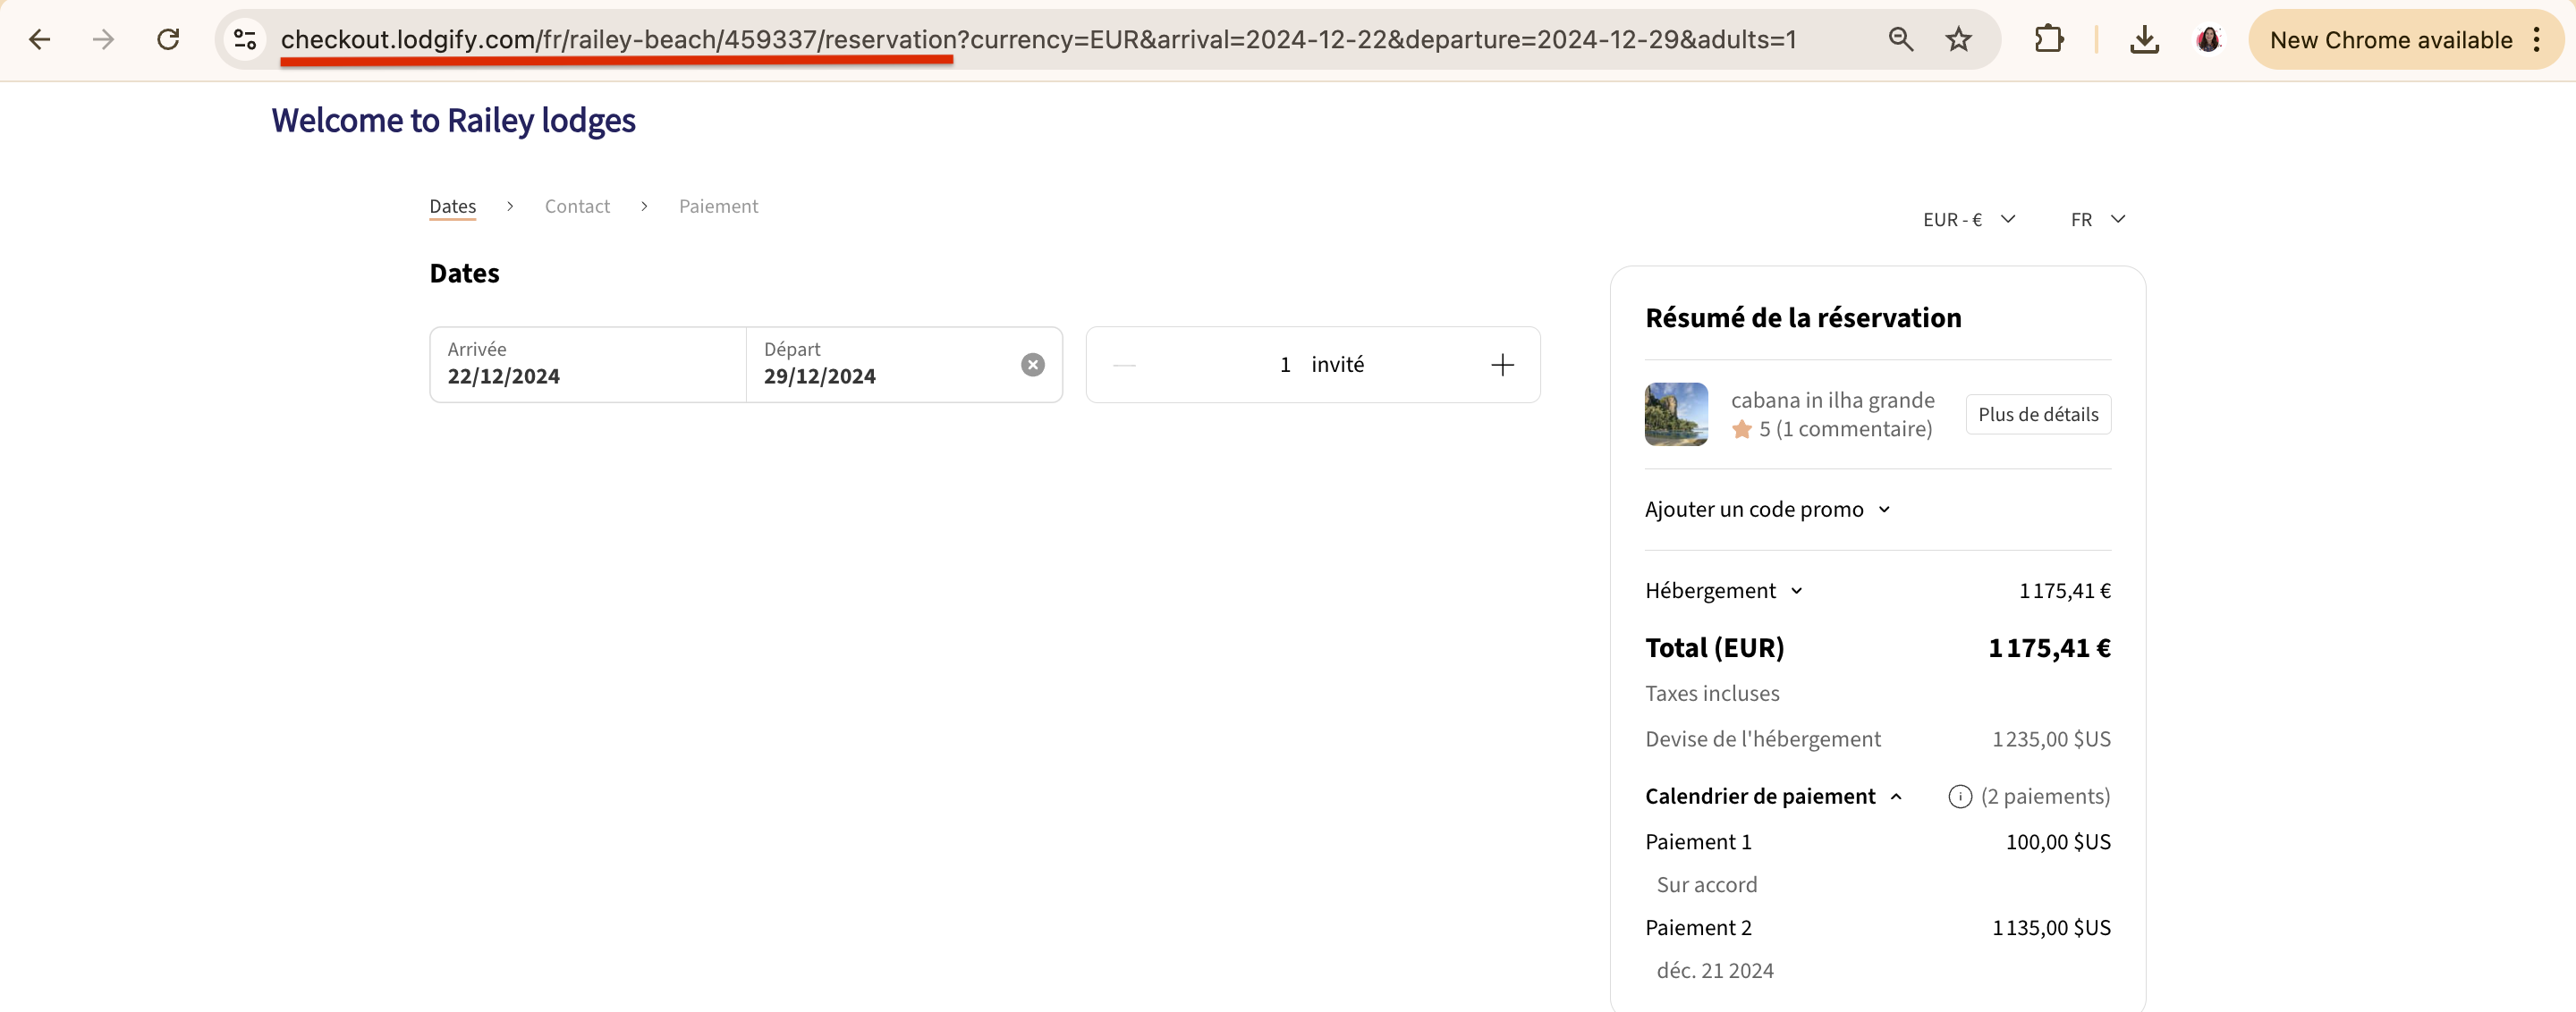Click the cabana property thumbnail
Viewport: 2576px width, 1012px height.
pyautogui.click(x=1675, y=414)
